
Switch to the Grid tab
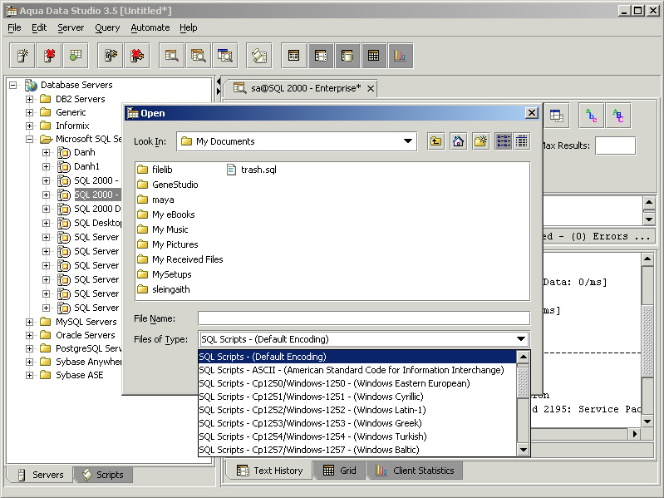(x=340, y=471)
